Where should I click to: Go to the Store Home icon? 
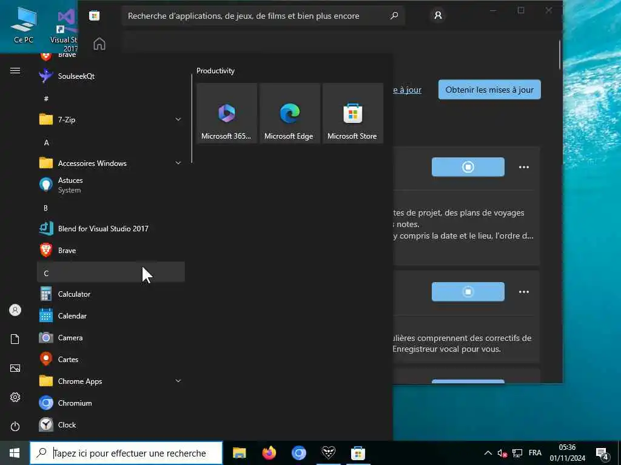(x=99, y=44)
